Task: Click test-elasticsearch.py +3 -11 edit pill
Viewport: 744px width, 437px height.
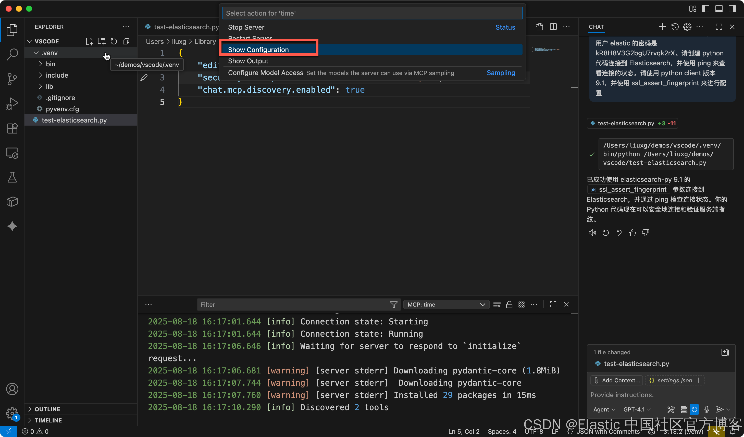Action: click(633, 124)
